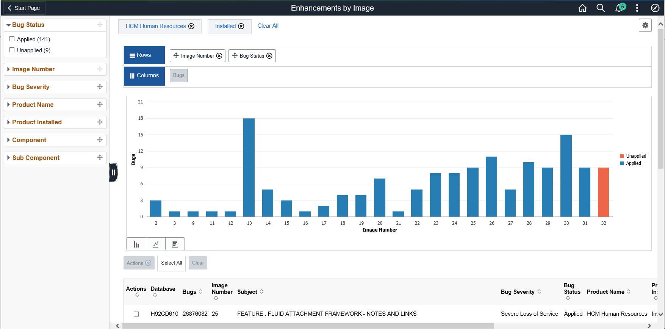
Task: Click the Columns axis tab
Action: 144,76
